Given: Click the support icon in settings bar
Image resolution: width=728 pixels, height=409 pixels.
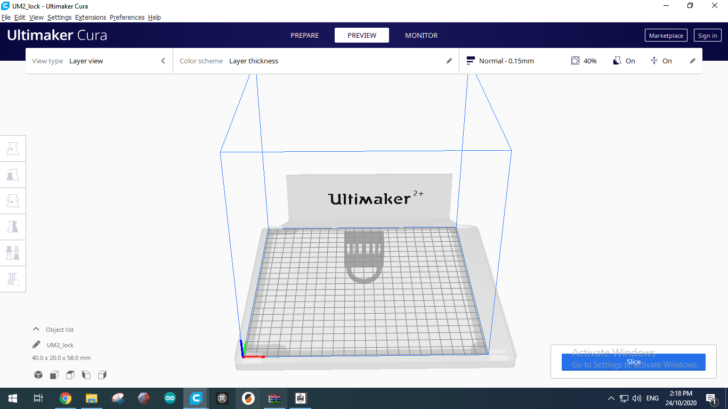Looking at the screenshot, I should (x=617, y=61).
